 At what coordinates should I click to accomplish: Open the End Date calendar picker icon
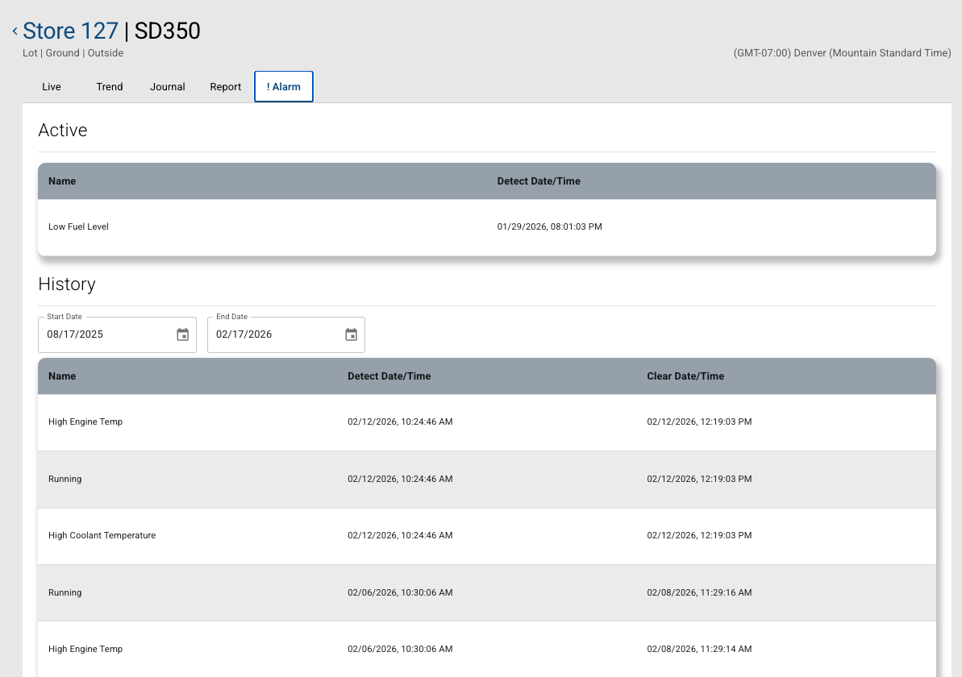coord(352,334)
